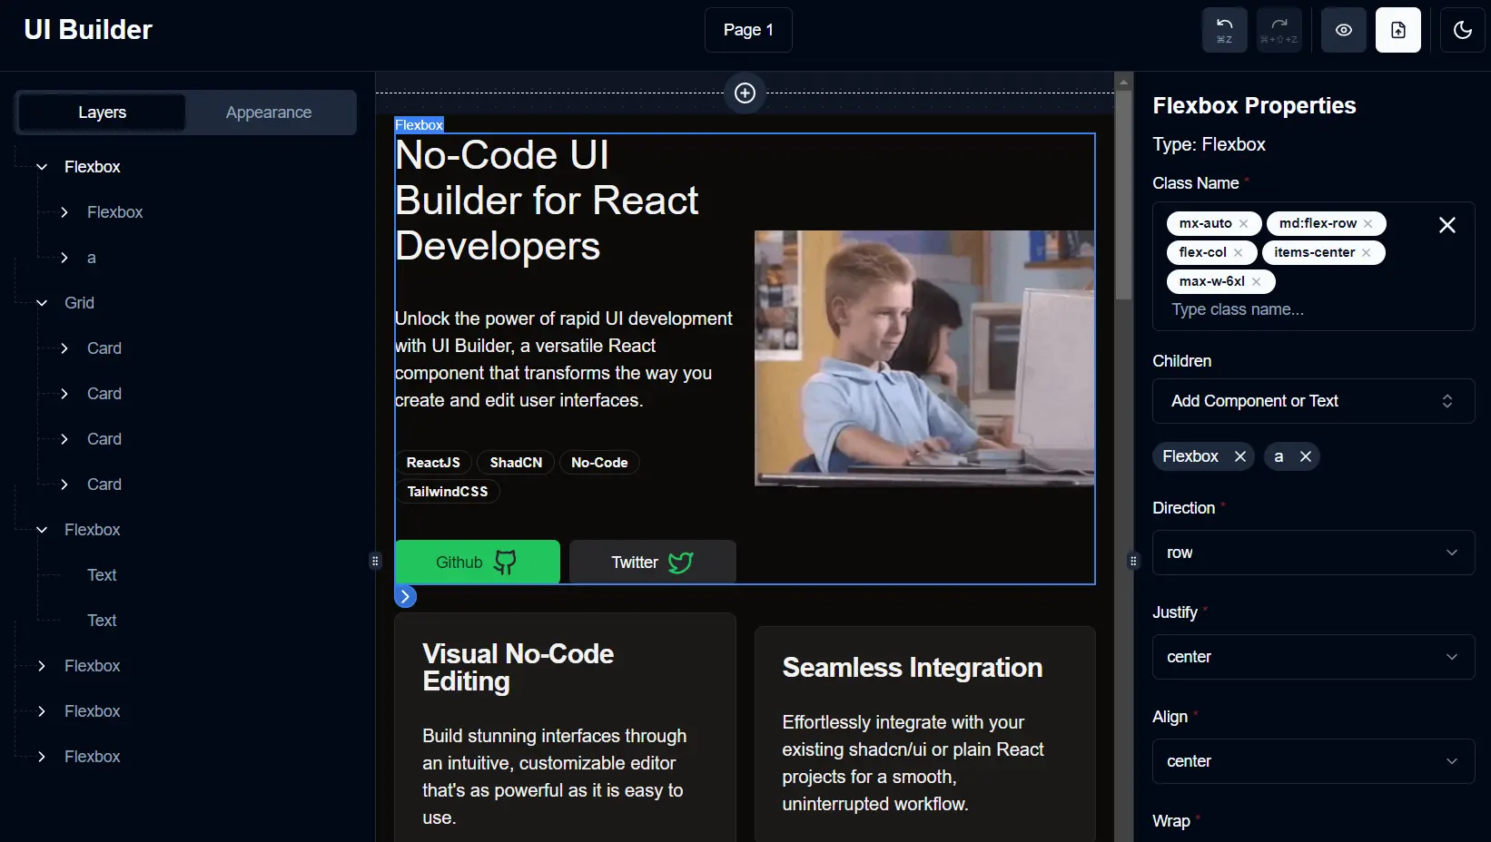This screenshot has height=842, width=1491.
Task: Open the Direction dropdown showing row
Action: [1313, 553]
